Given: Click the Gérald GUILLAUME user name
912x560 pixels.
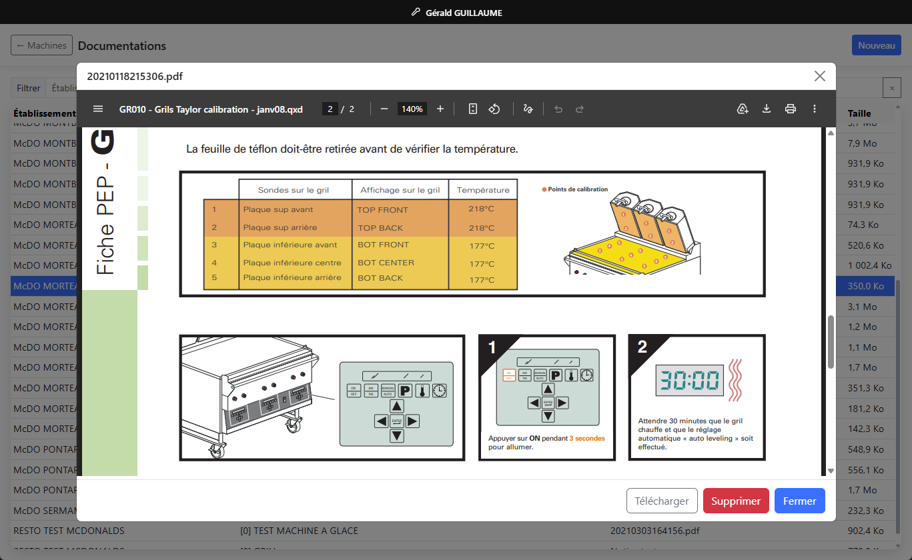Looking at the screenshot, I should tap(464, 12).
